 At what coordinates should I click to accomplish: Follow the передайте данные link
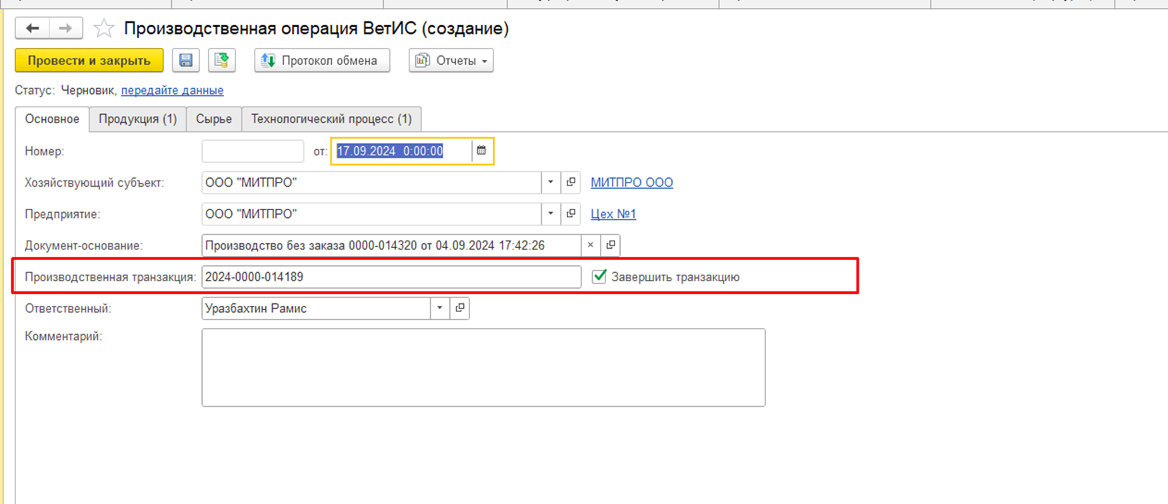tap(172, 90)
